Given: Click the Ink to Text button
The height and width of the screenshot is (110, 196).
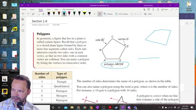Looking at the screenshot, I should pos(136,14).
